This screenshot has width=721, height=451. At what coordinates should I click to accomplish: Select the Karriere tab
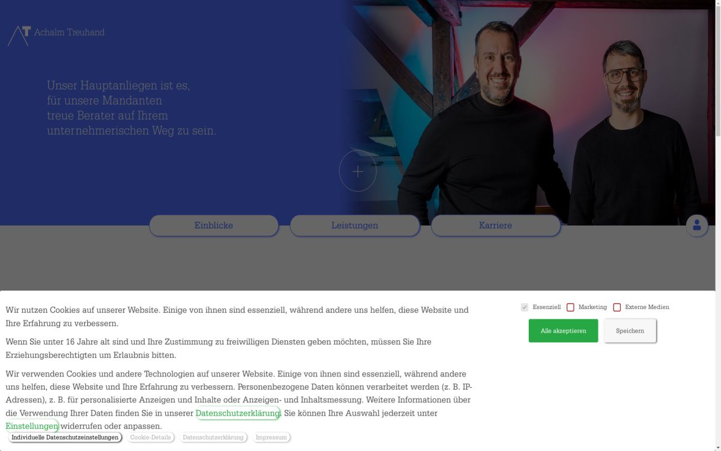tap(496, 226)
